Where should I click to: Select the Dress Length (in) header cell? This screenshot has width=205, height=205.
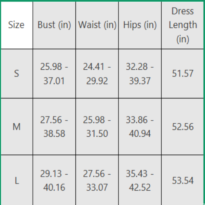click(183, 25)
